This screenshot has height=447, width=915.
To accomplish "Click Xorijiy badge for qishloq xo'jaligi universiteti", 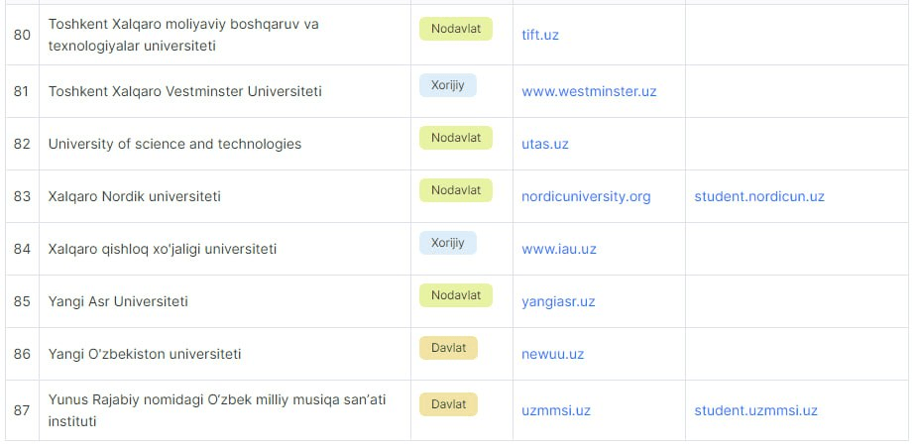I will pyautogui.click(x=447, y=243).
